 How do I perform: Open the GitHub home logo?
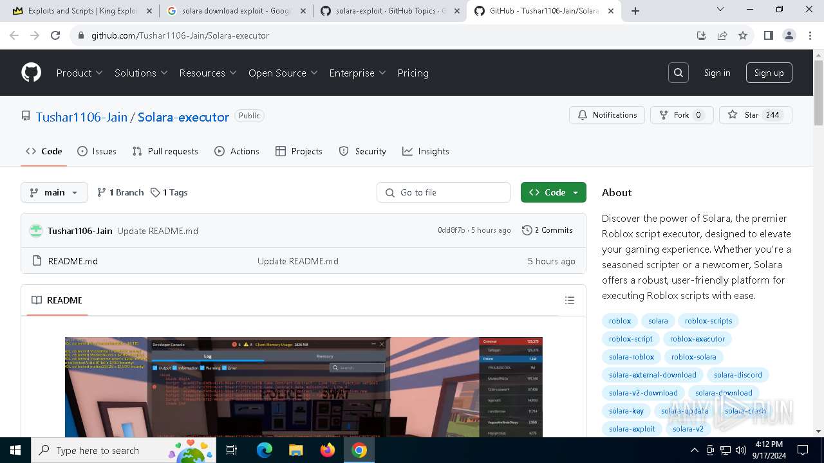coord(31,73)
